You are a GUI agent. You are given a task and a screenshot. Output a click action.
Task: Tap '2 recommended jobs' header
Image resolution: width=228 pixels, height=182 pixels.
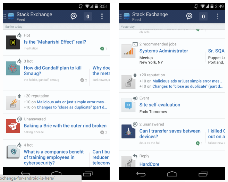[158, 44]
